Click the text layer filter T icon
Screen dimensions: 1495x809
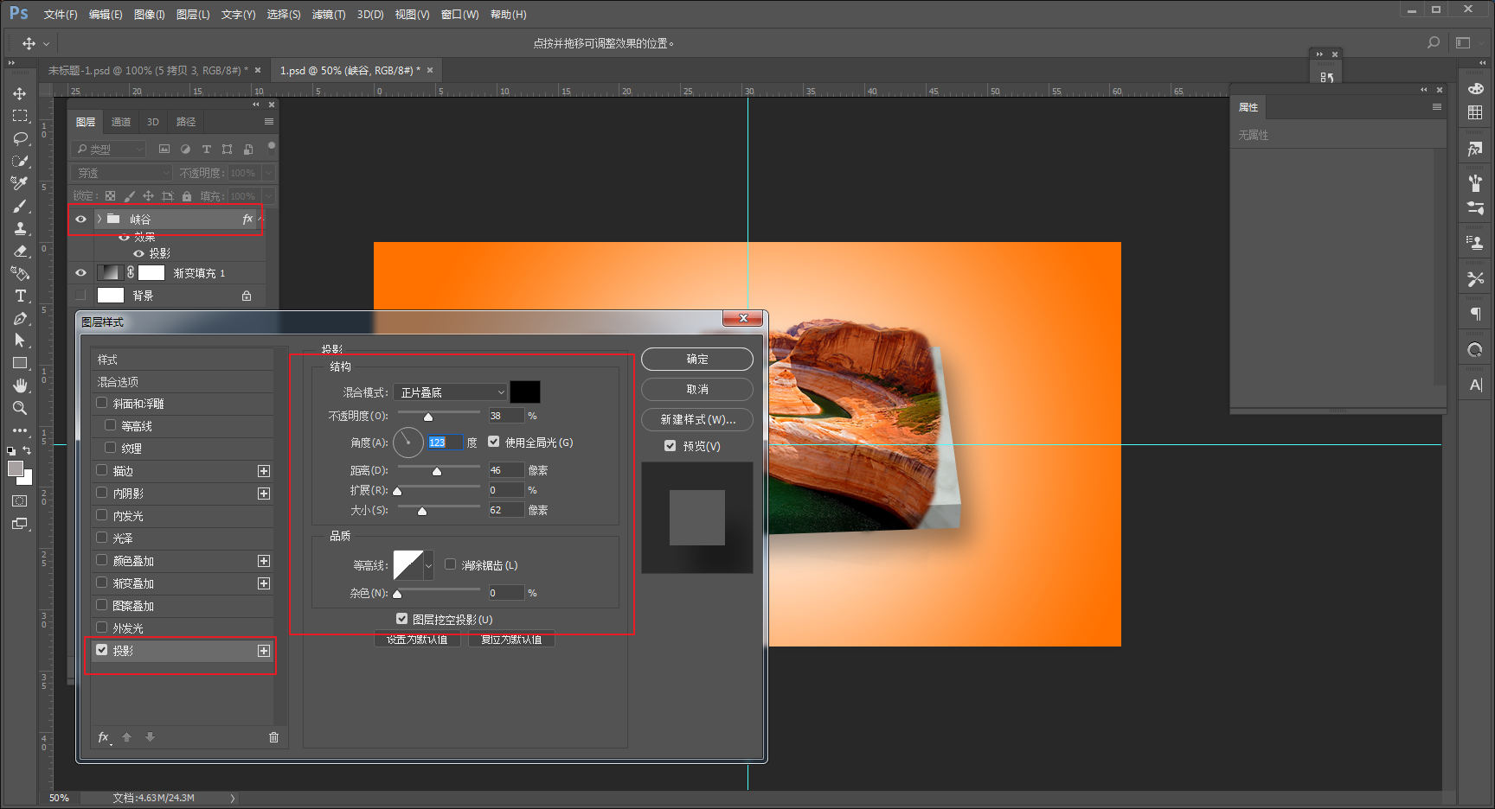(206, 150)
